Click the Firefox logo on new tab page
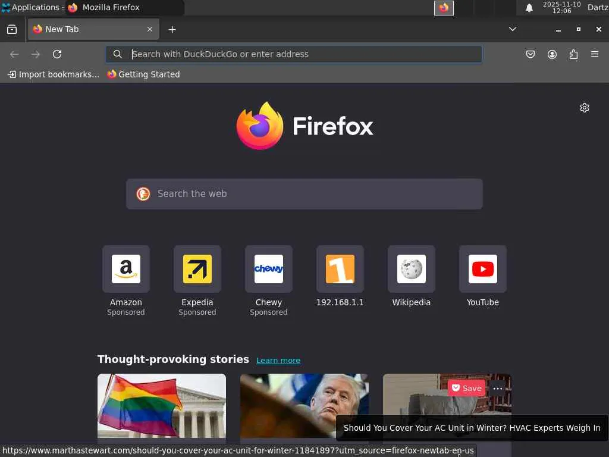Screen dimensions: 609x457 [x=305, y=126]
